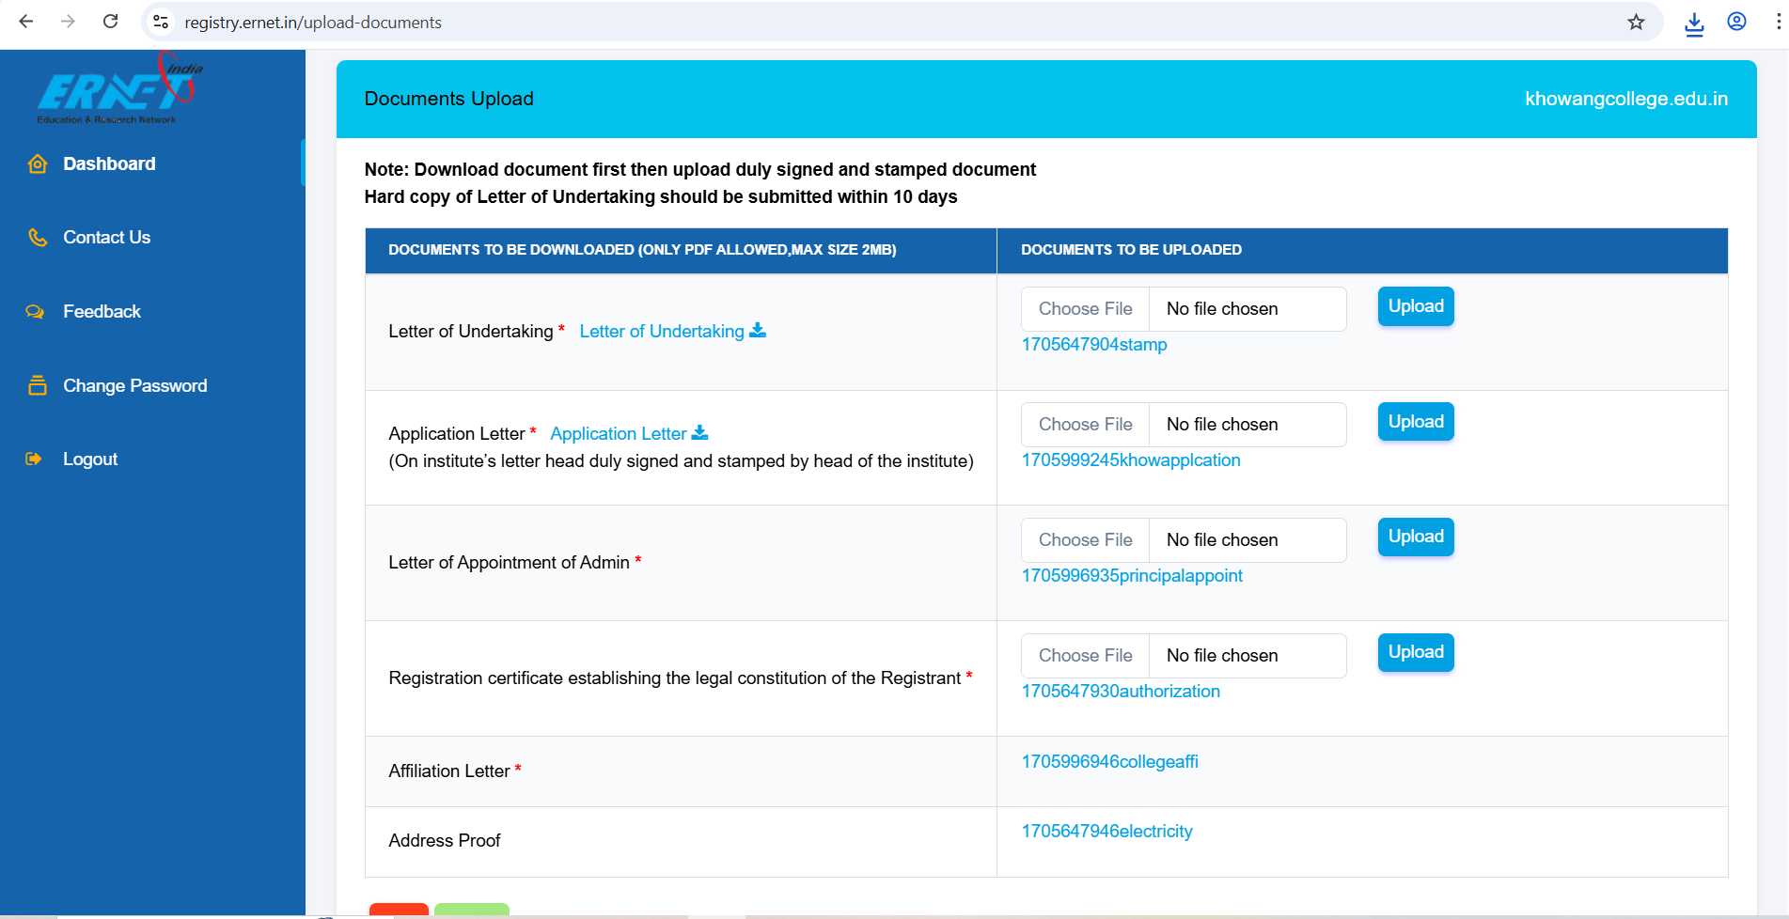This screenshot has width=1789, height=919.
Task: Click the Change Password icon
Action: [38, 385]
